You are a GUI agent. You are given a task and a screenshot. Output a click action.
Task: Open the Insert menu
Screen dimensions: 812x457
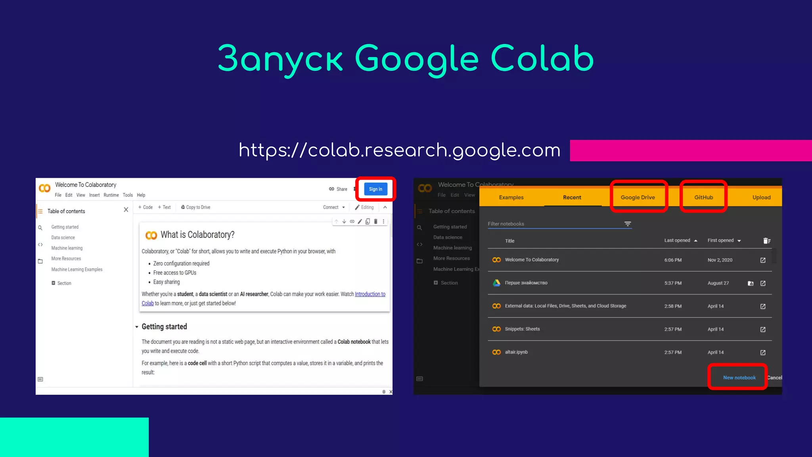click(94, 195)
